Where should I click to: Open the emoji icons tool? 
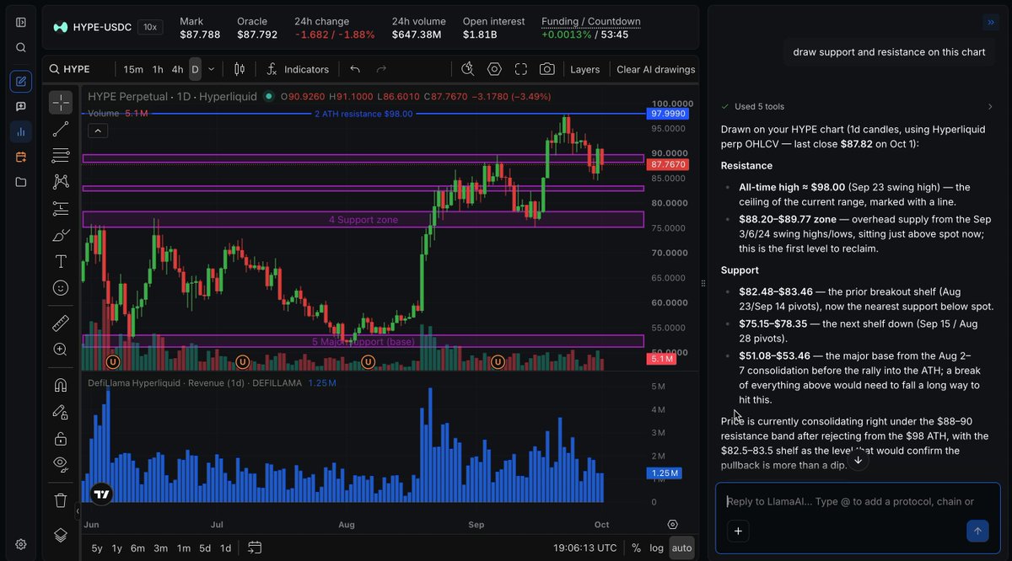(61, 288)
